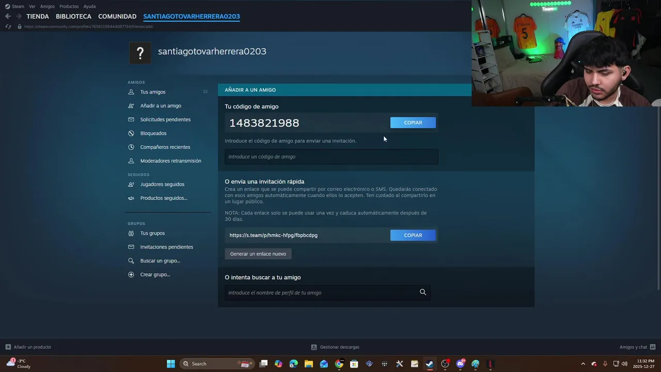This screenshot has width=661, height=372.
Task: Go to the BIBLIOTECA tab
Action: click(x=73, y=17)
